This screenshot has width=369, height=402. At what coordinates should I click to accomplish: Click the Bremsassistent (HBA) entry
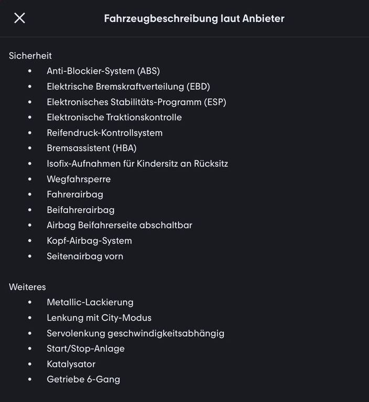coord(92,148)
